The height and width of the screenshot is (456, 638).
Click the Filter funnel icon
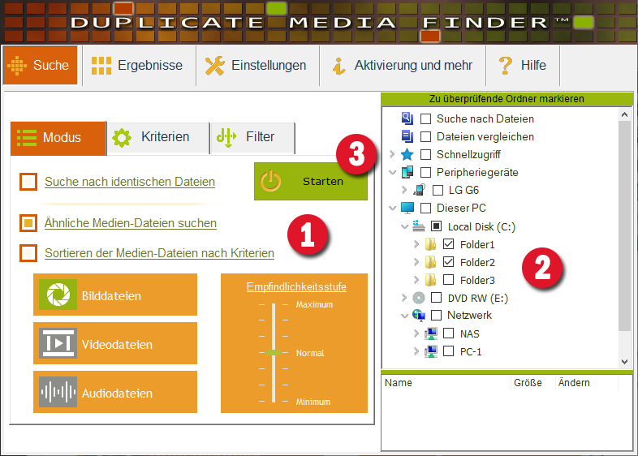[226, 137]
